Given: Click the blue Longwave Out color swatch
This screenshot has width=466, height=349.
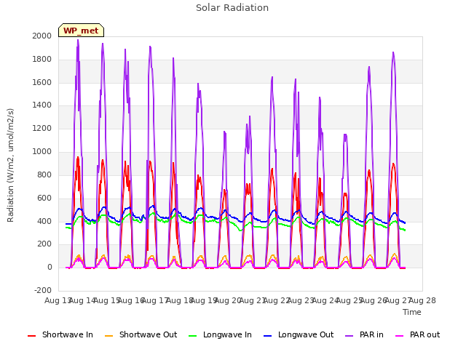Looking at the screenshot, I should 268,336.
